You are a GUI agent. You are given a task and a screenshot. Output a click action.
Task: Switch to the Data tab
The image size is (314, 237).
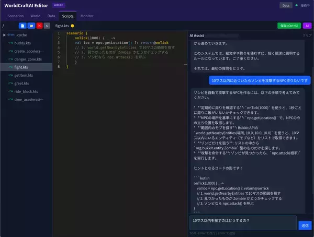[51, 16]
